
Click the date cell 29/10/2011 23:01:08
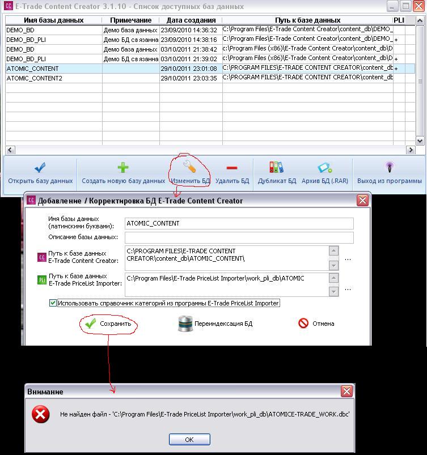(x=191, y=69)
